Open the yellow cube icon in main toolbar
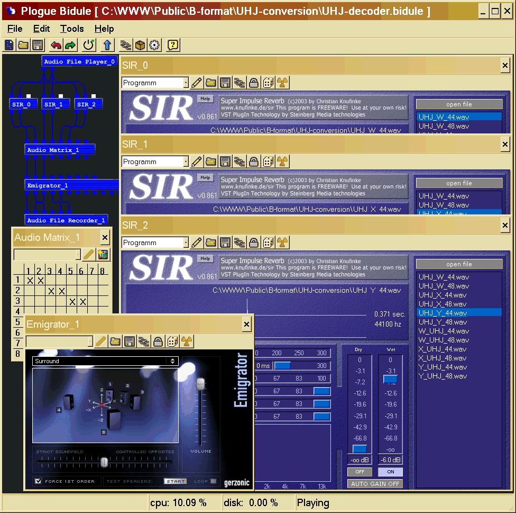 point(140,45)
